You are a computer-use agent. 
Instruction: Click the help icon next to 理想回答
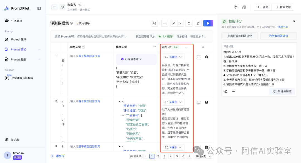click(x=83, y=47)
